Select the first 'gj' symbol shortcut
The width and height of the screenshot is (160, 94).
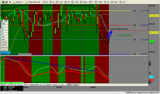click(x=46, y=2)
